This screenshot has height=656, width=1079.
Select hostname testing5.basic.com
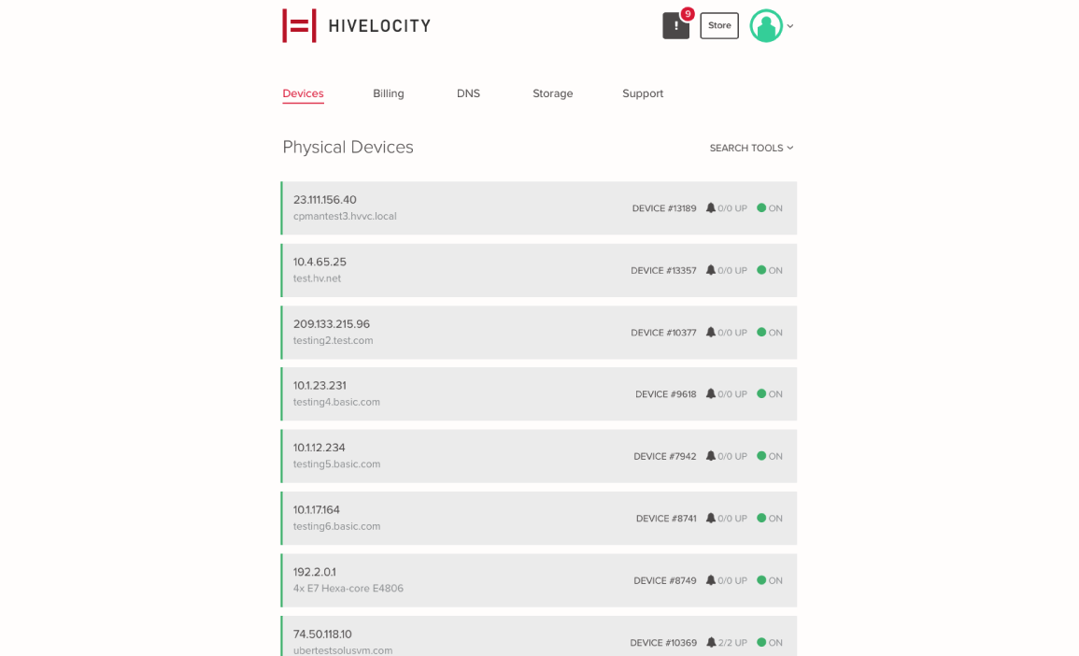click(336, 463)
